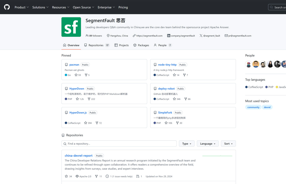Click the star icon on pacman card
The height and width of the screenshot is (184, 286).
pos(76,75)
